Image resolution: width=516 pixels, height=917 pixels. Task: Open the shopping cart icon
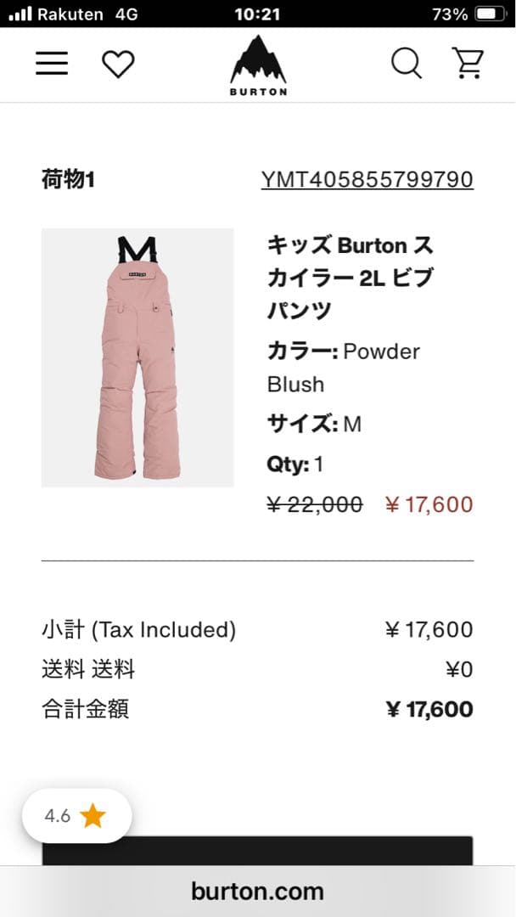click(468, 63)
